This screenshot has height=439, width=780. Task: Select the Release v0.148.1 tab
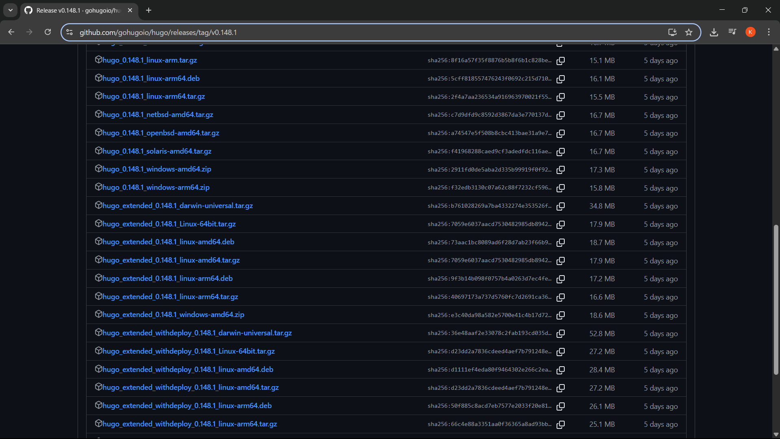coord(77,11)
